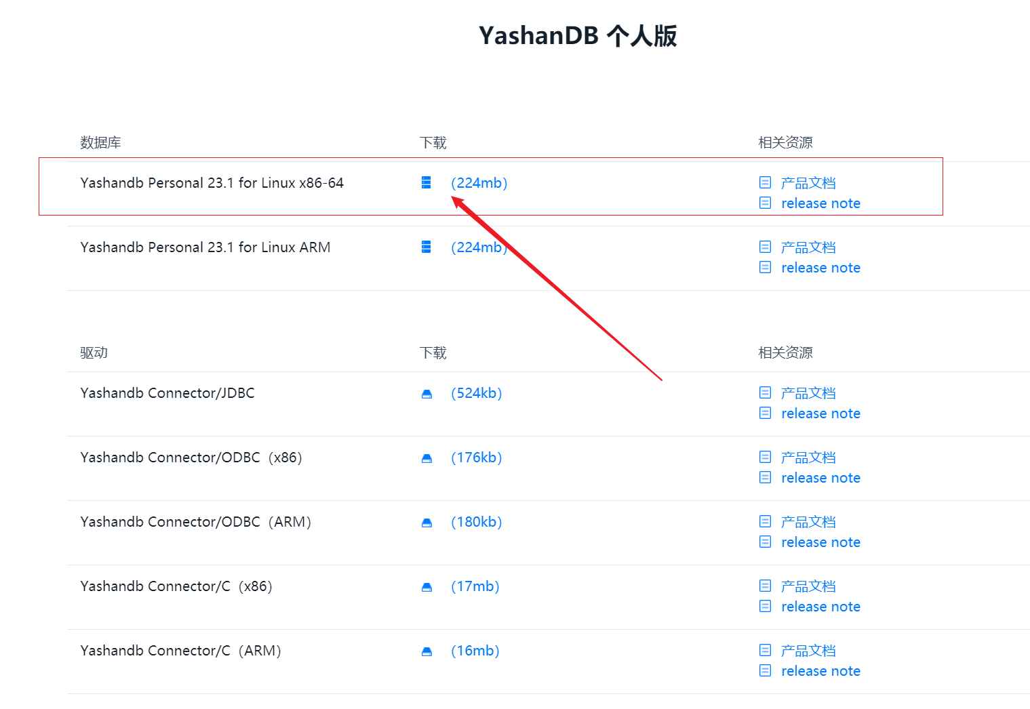Select the "Yashandb Connector/ODBC (ARM)" row name
This screenshot has height=709, width=1030.
click(196, 522)
